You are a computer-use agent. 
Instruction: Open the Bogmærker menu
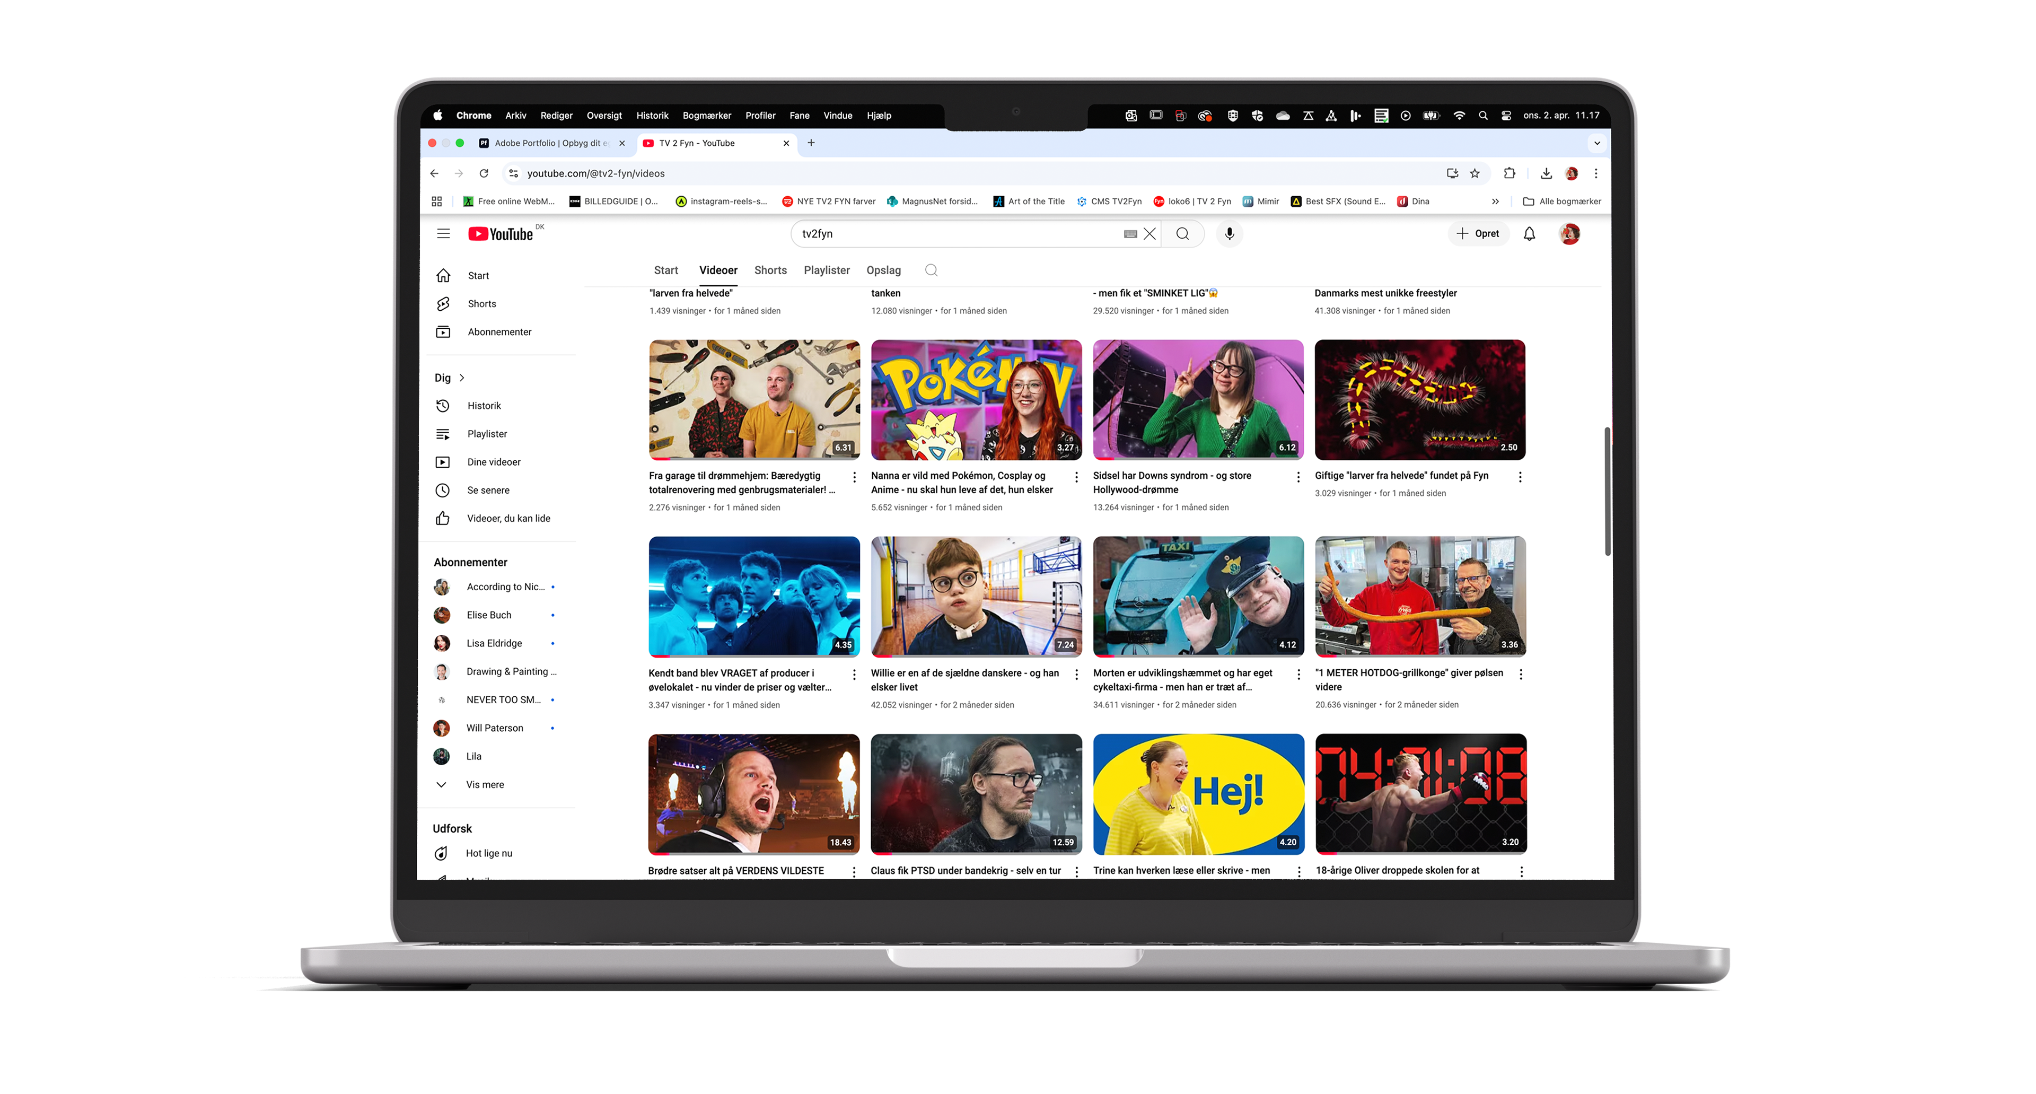(x=707, y=116)
